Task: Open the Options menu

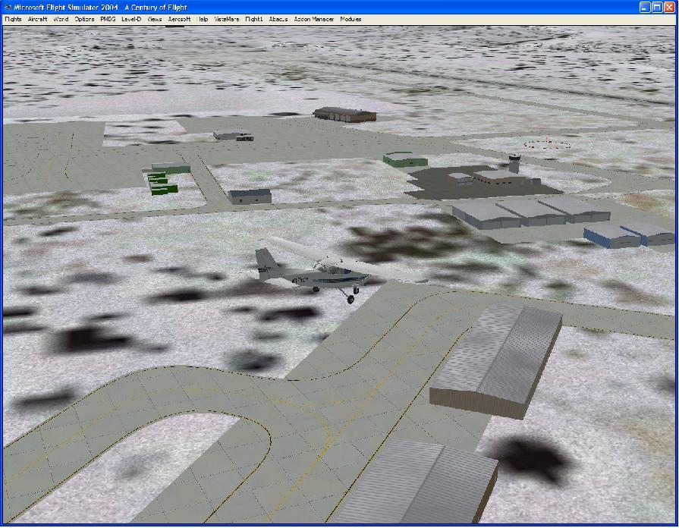Action: click(84, 19)
